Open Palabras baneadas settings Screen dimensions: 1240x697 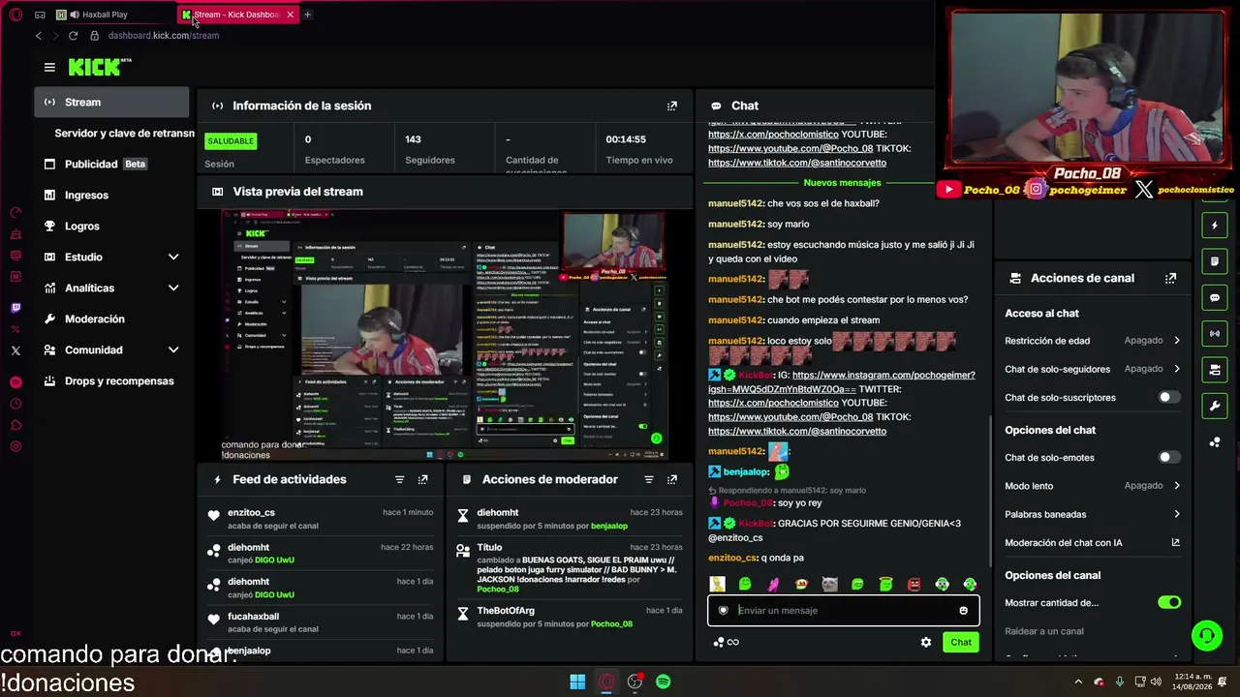(1093, 514)
